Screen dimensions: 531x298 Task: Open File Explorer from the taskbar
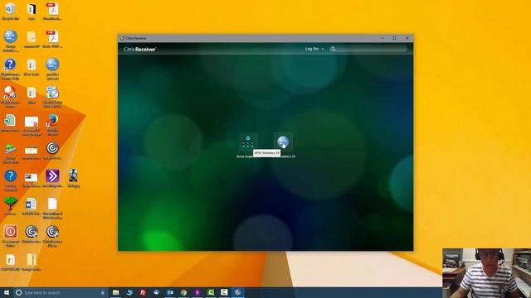116,292
